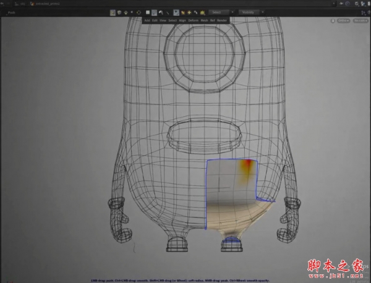Click the grey shield-shaped geometry icon
Screen dimensions: 371x283
(x=119, y=12)
